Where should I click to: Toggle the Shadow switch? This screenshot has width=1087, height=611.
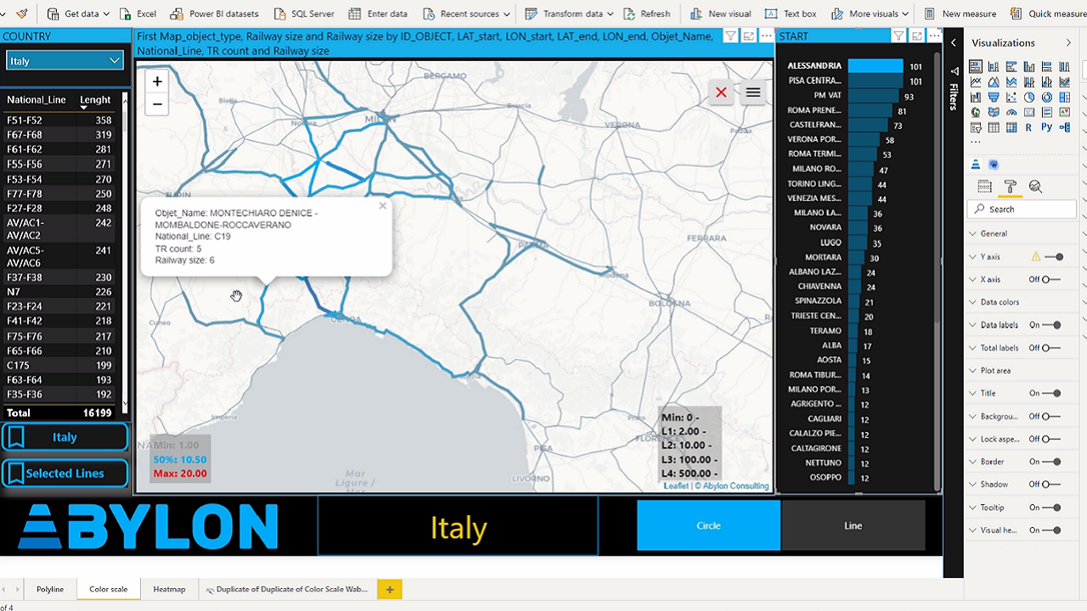pyautogui.click(x=1051, y=485)
